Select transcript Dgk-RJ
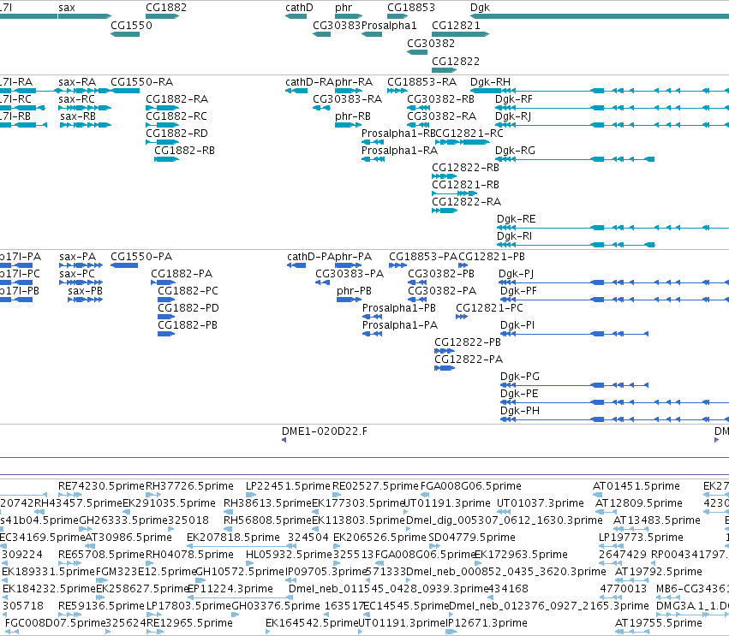729x636 pixels. tap(513, 116)
